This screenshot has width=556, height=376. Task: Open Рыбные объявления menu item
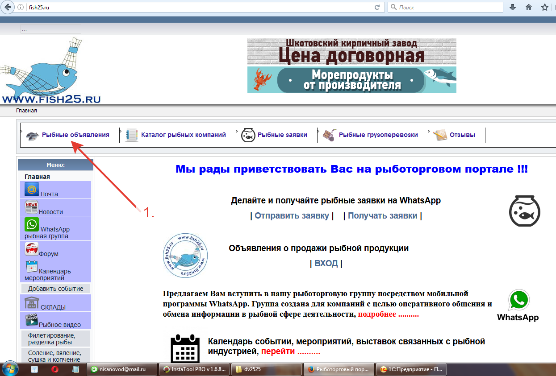coord(75,135)
